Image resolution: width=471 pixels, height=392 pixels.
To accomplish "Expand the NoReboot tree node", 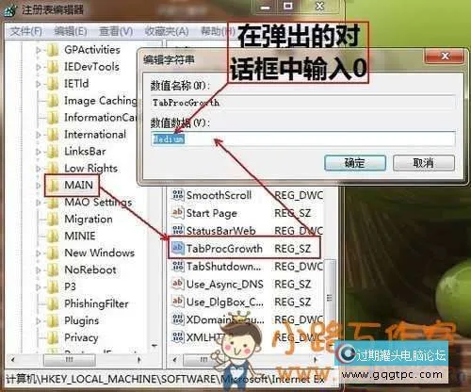I will point(38,270).
